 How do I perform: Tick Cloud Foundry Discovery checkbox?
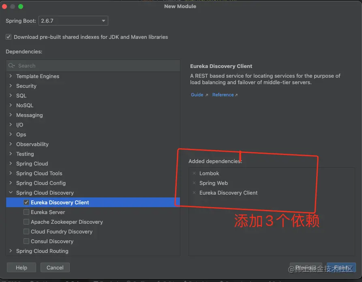[x=26, y=231]
